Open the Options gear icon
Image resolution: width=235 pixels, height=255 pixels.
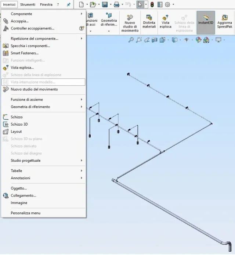(167, 4)
